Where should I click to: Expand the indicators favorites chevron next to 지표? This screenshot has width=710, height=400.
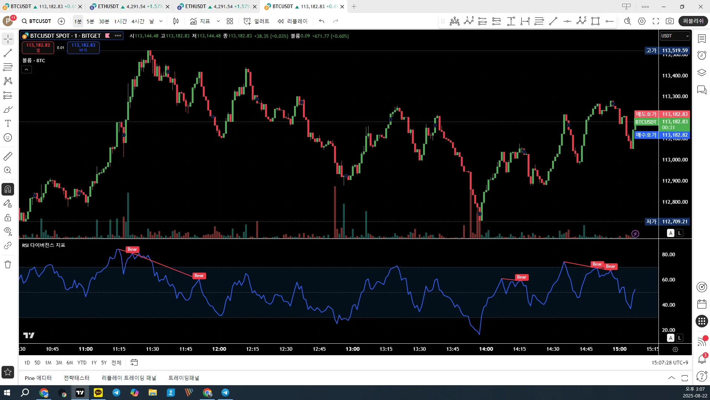(218, 21)
